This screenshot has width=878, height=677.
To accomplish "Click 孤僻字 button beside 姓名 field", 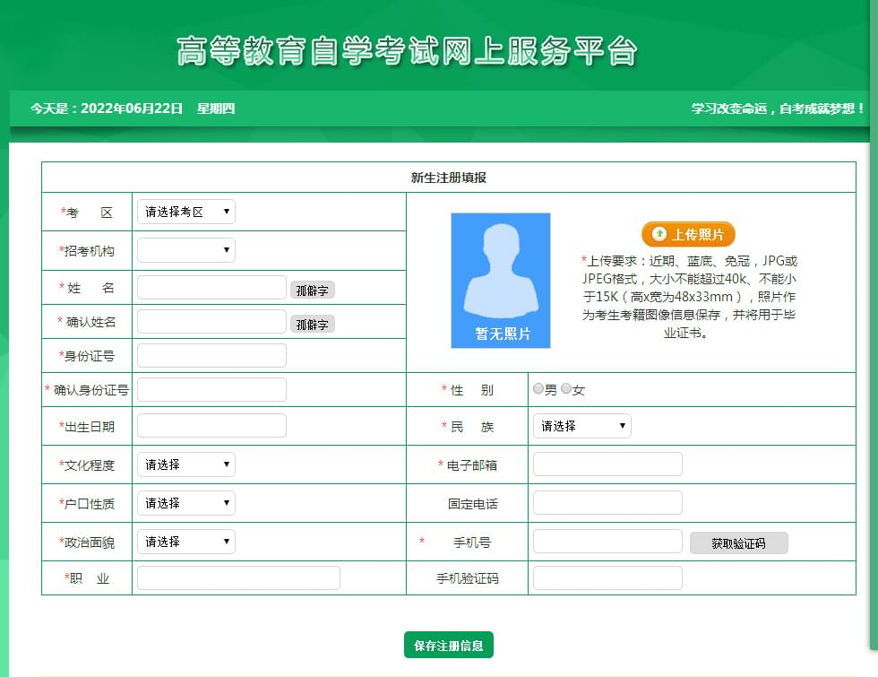I will click(x=312, y=290).
